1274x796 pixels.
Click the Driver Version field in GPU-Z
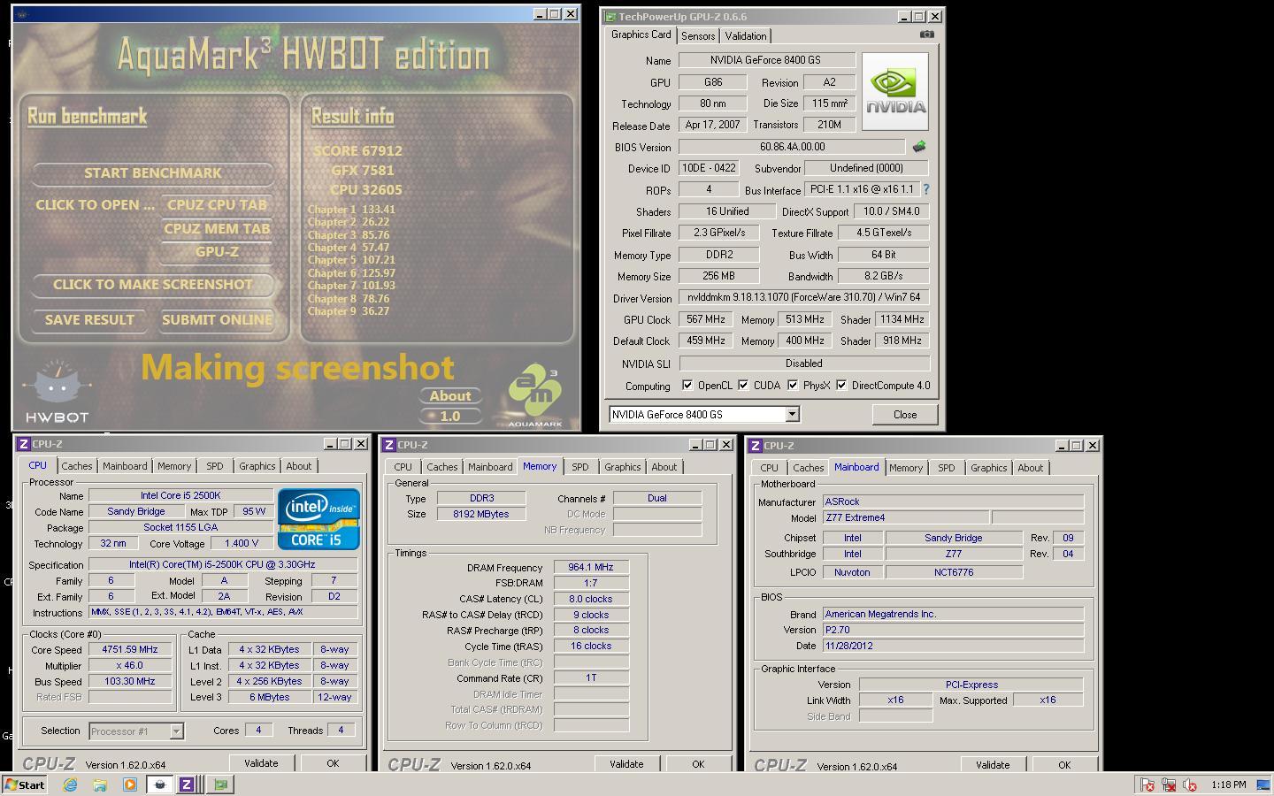pyautogui.click(x=803, y=297)
